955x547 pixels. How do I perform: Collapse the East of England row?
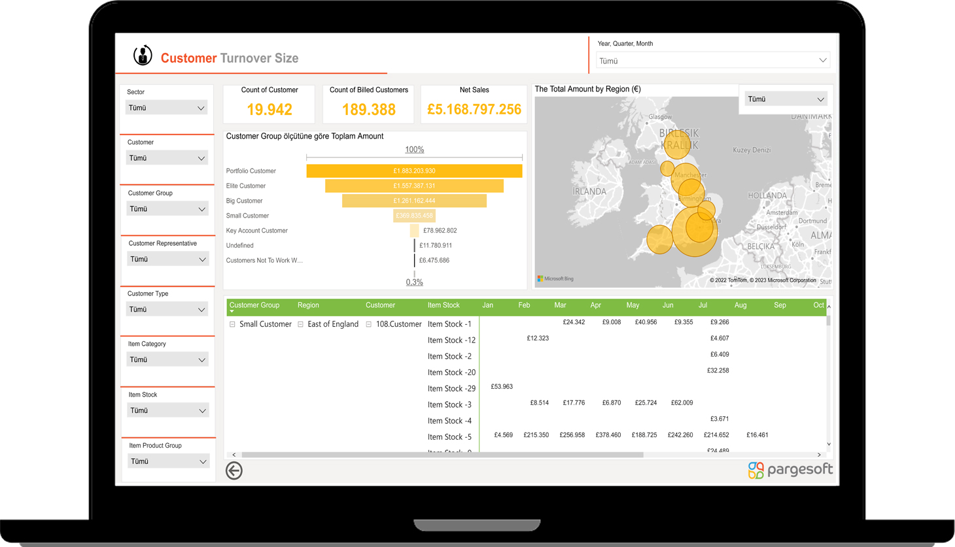pyautogui.click(x=300, y=324)
